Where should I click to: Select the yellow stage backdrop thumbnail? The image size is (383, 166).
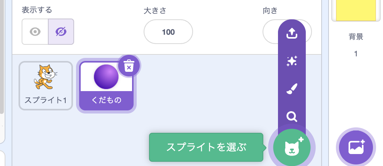point(356,10)
